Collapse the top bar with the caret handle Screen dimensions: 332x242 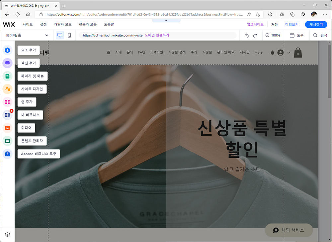tap(166, 21)
